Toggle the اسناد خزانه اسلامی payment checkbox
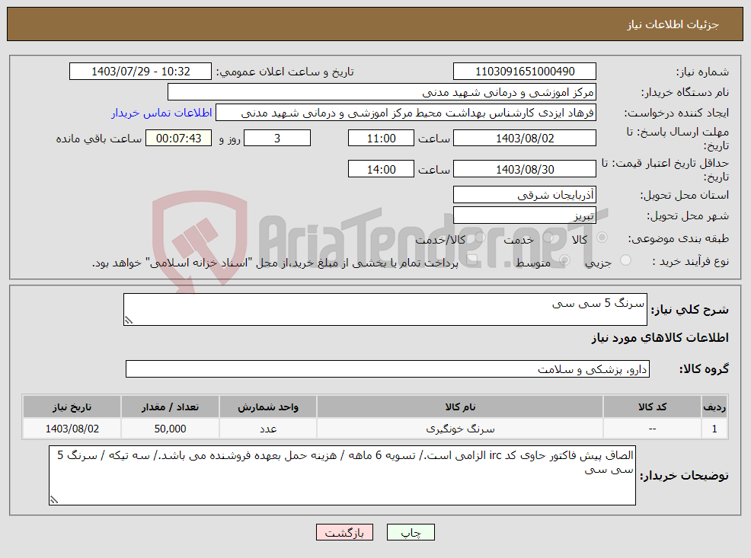Viewport: 751px width, 558px height. [471, 260]
